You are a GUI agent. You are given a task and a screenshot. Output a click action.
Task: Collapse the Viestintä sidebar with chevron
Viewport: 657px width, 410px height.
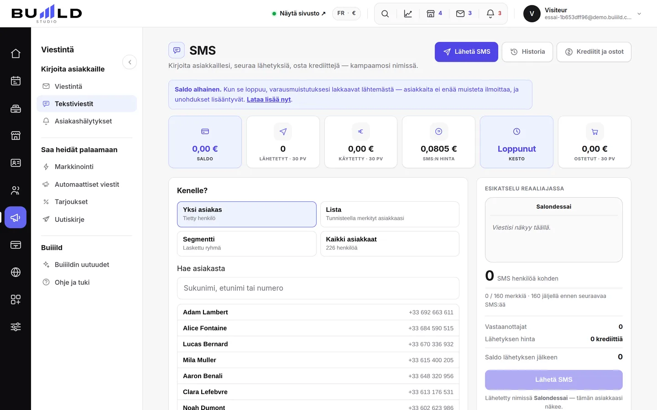(x=130, y=62)
